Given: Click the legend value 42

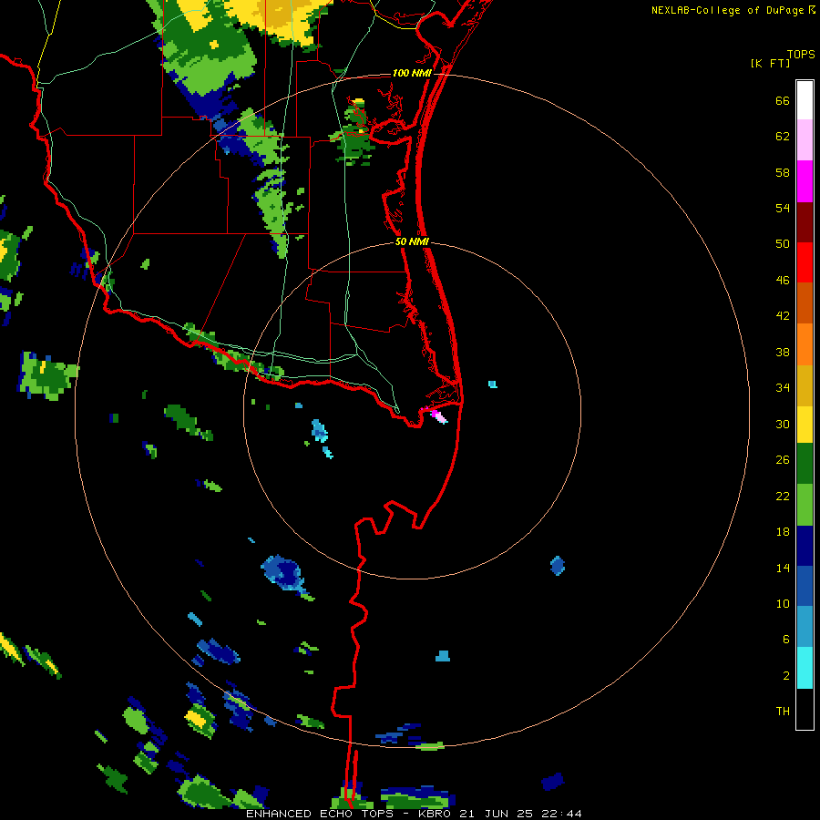Looking at the screenshot, I should pos(783,316).
